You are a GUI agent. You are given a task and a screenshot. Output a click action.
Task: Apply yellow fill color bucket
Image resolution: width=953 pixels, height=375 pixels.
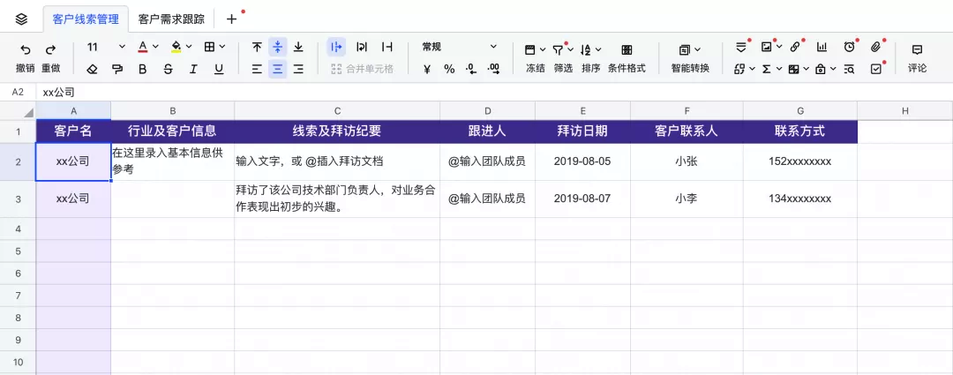click(176, 47)
